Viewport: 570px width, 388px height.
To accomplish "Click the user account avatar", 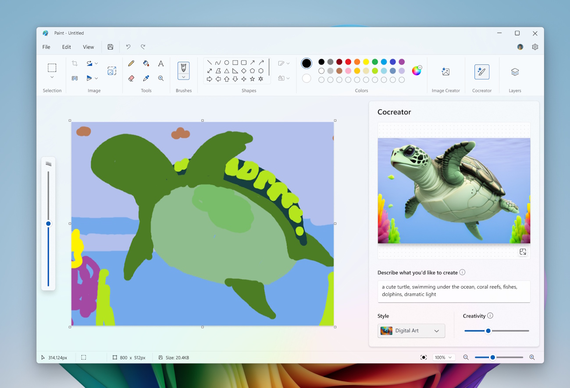I will coord(520,47).
